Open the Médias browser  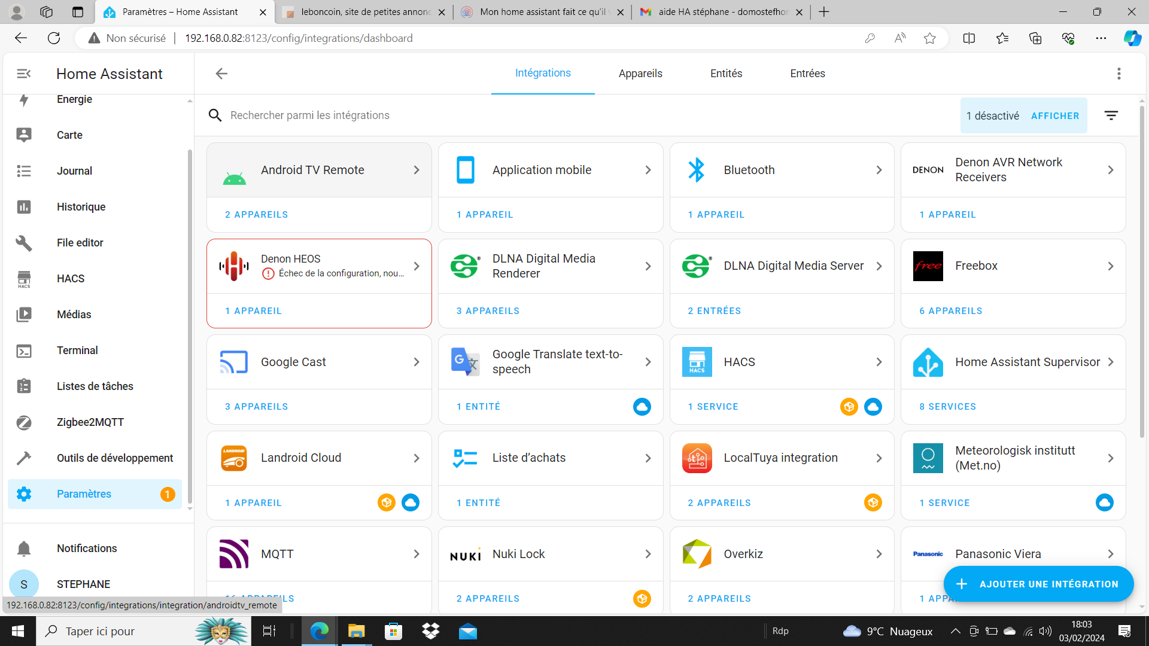click(x=95, y=315)
